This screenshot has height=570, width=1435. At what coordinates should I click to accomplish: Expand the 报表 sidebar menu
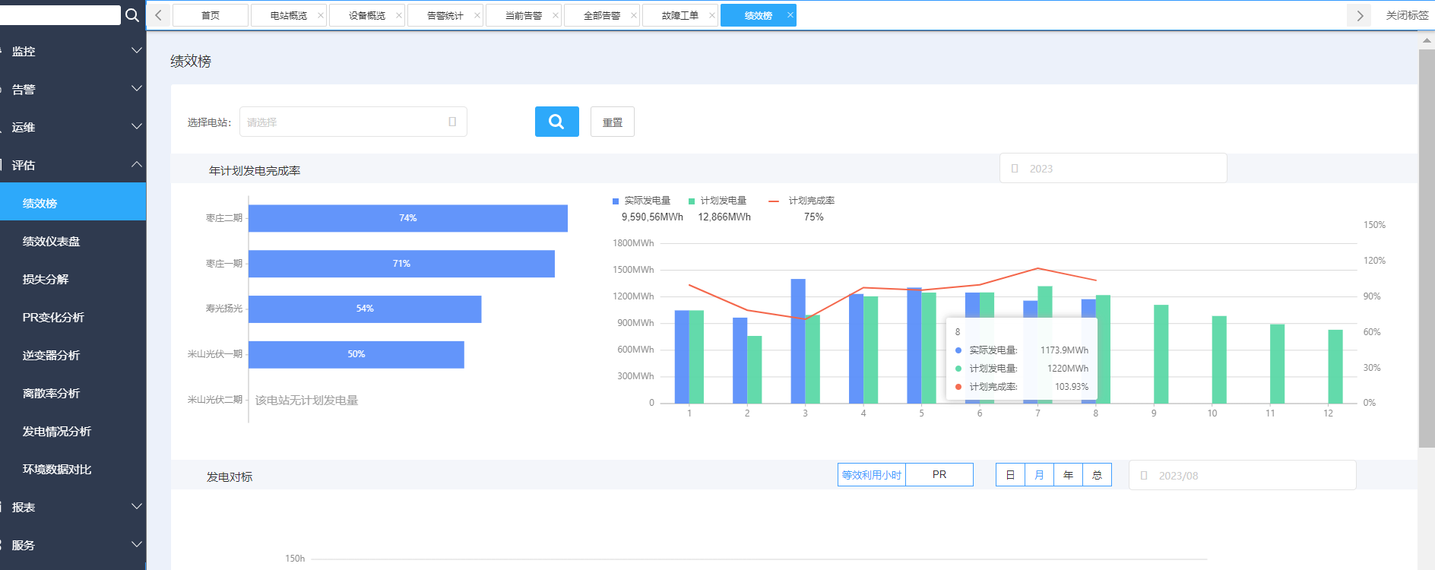[x=73, y=507]
